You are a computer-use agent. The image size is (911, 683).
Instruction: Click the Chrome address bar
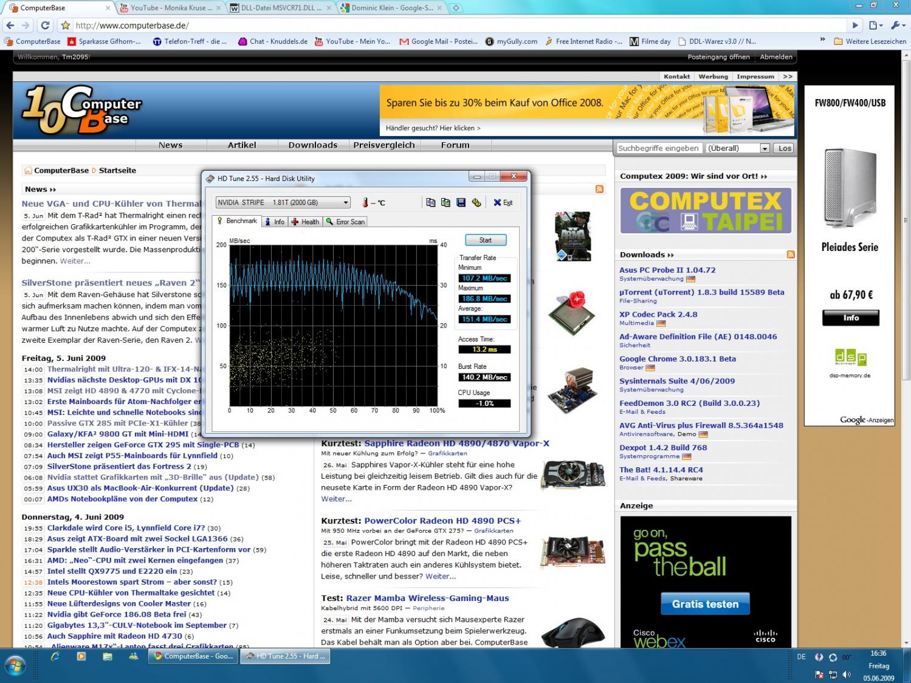[459, 26]
